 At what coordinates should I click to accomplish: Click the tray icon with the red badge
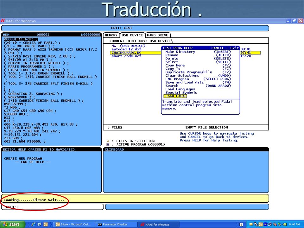click(275, 224)
